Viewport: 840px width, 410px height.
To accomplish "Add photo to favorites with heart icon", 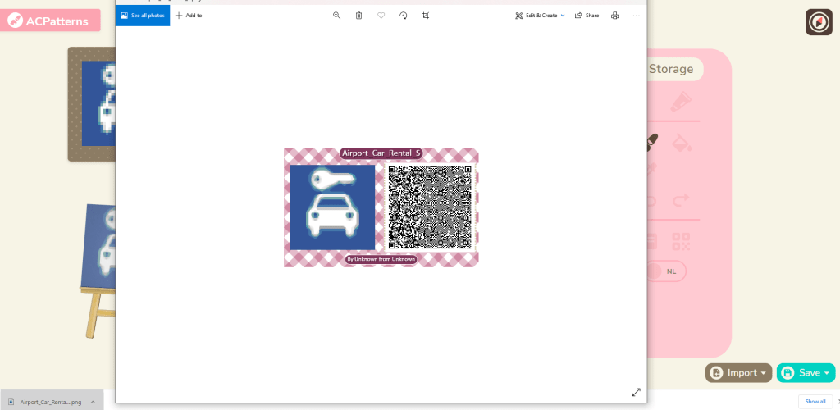I will pyautogui.click(x=381, y=16).
